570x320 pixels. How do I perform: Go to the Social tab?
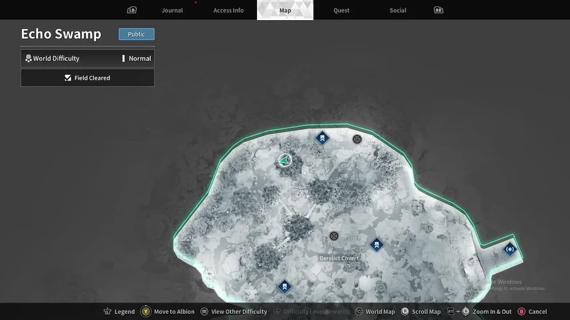[x=398, y=10]
